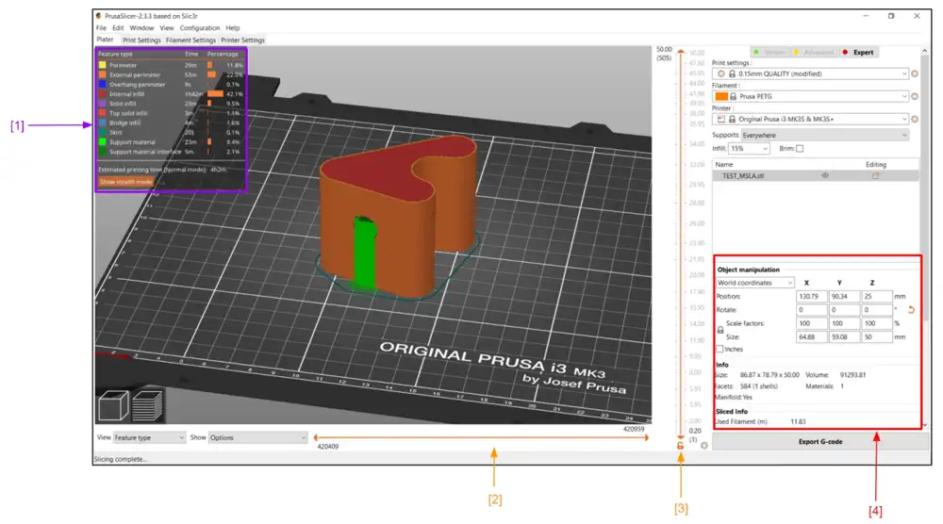Click the Position X field 130.79
The image size is (943, 524).
[x=811, y=296]
